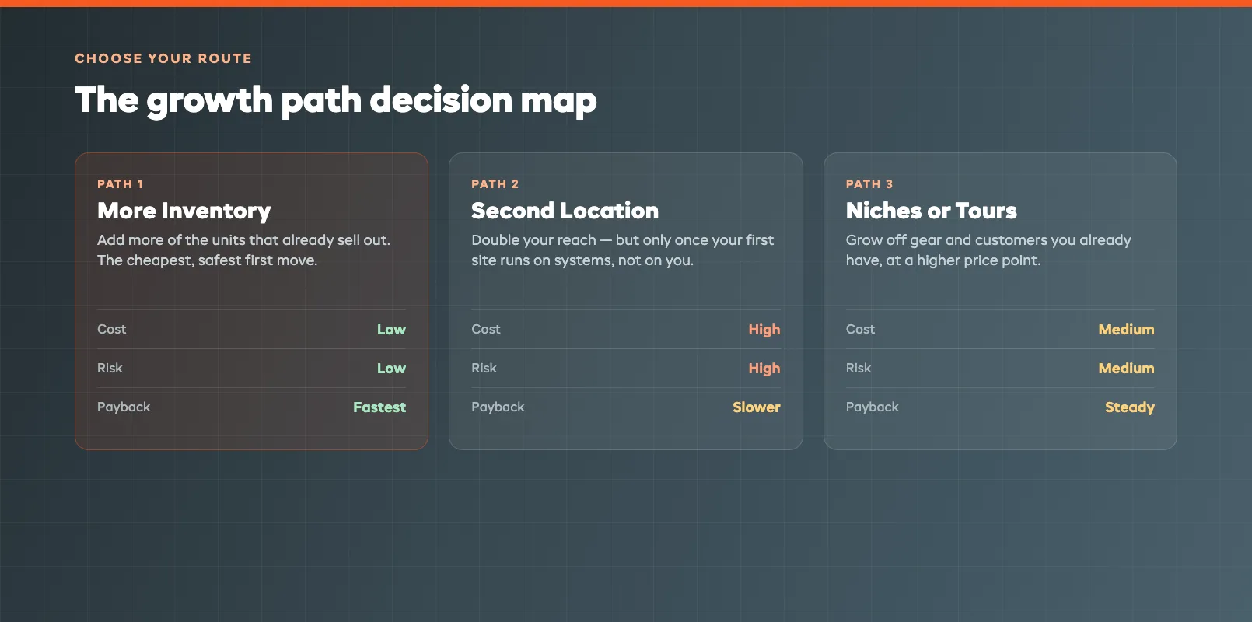
Task: Click 'Payback' label in Niches or Tours card
Action: 873,407
